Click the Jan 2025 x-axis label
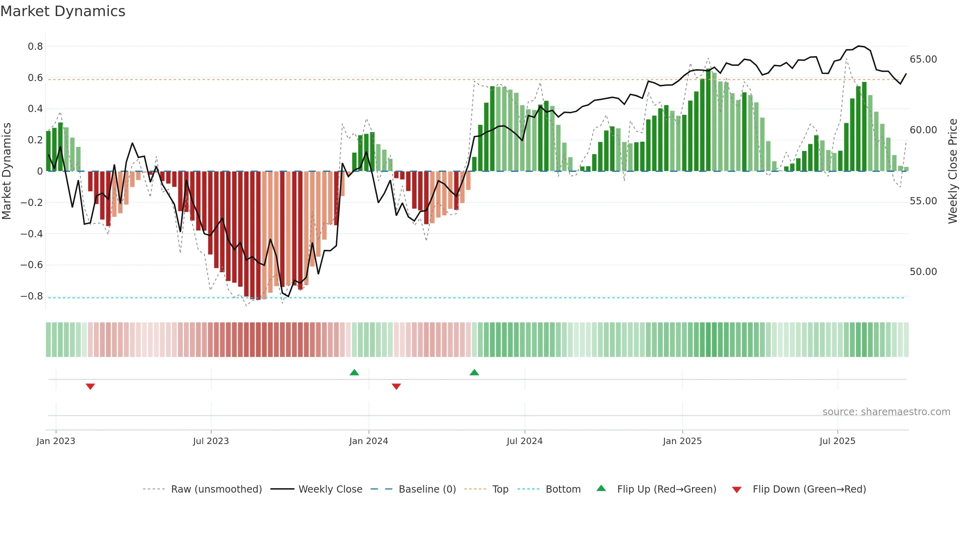 pos(682,441)
